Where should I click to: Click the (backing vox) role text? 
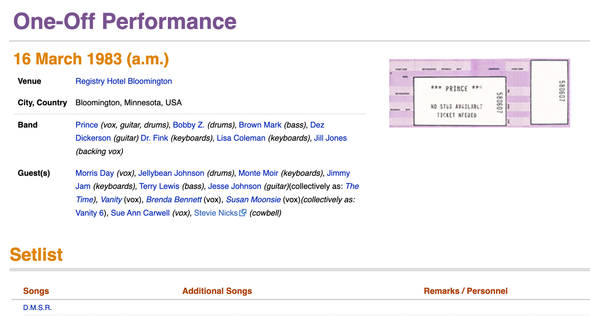pos(99,152)
